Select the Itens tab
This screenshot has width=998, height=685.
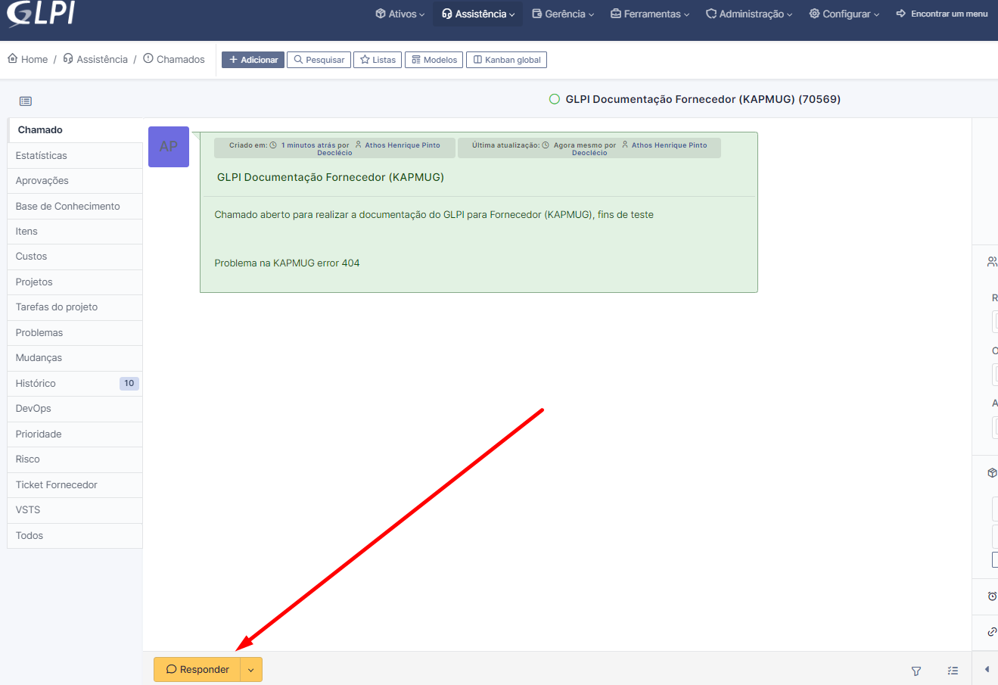pyautogui.click(x=75, y=232)
